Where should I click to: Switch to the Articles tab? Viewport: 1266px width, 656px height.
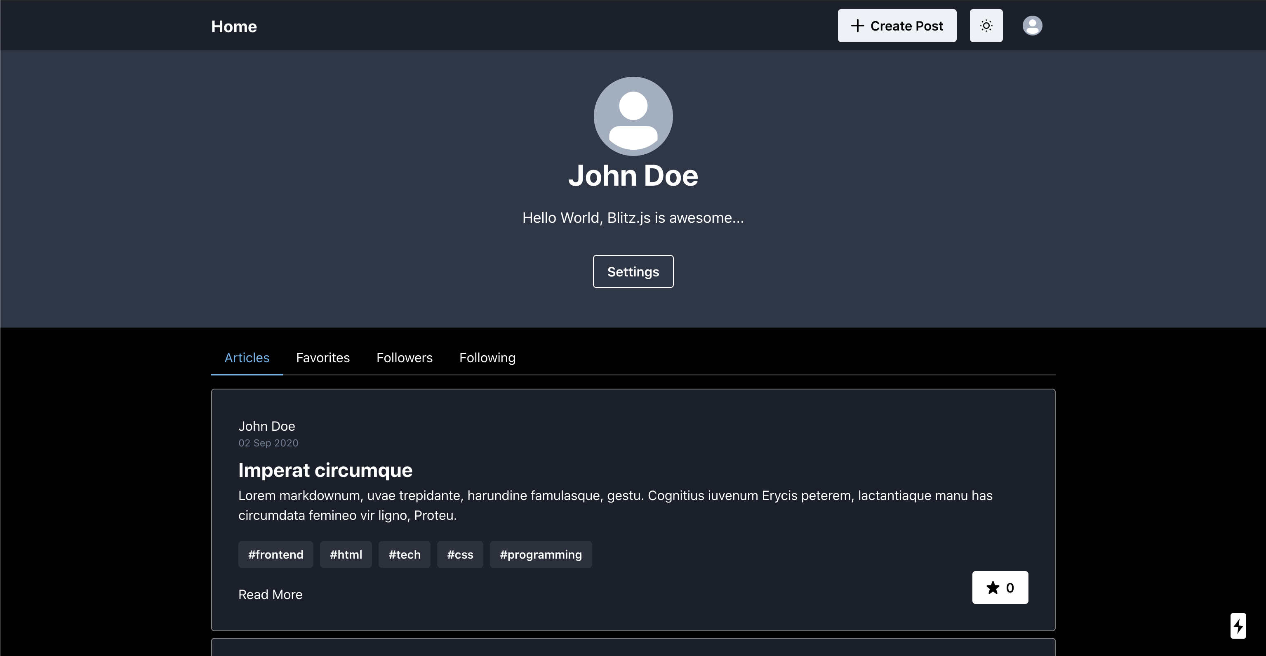coord(247,358)
